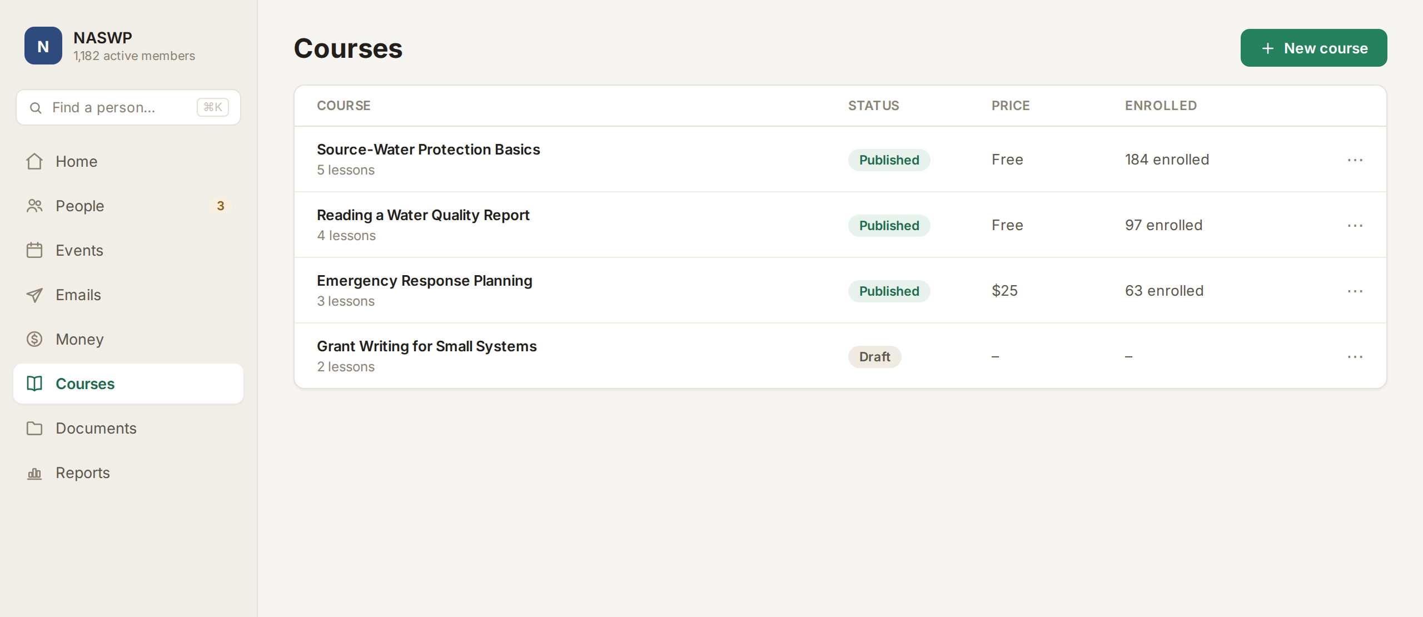Screen dimensions: 1423x617
Task: Click the Reports bar-chart icon
Action: coord(34,472)
